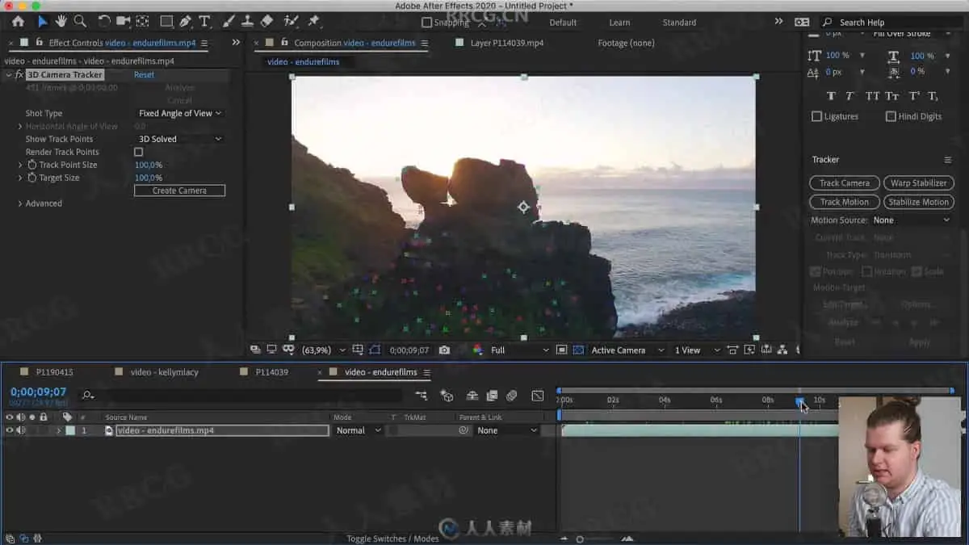
Task: Select the Clone Stamp tool
Action: [x=248, y=22]
